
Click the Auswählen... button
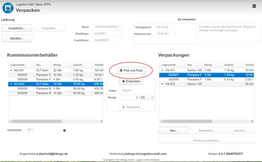click(17, 28)
